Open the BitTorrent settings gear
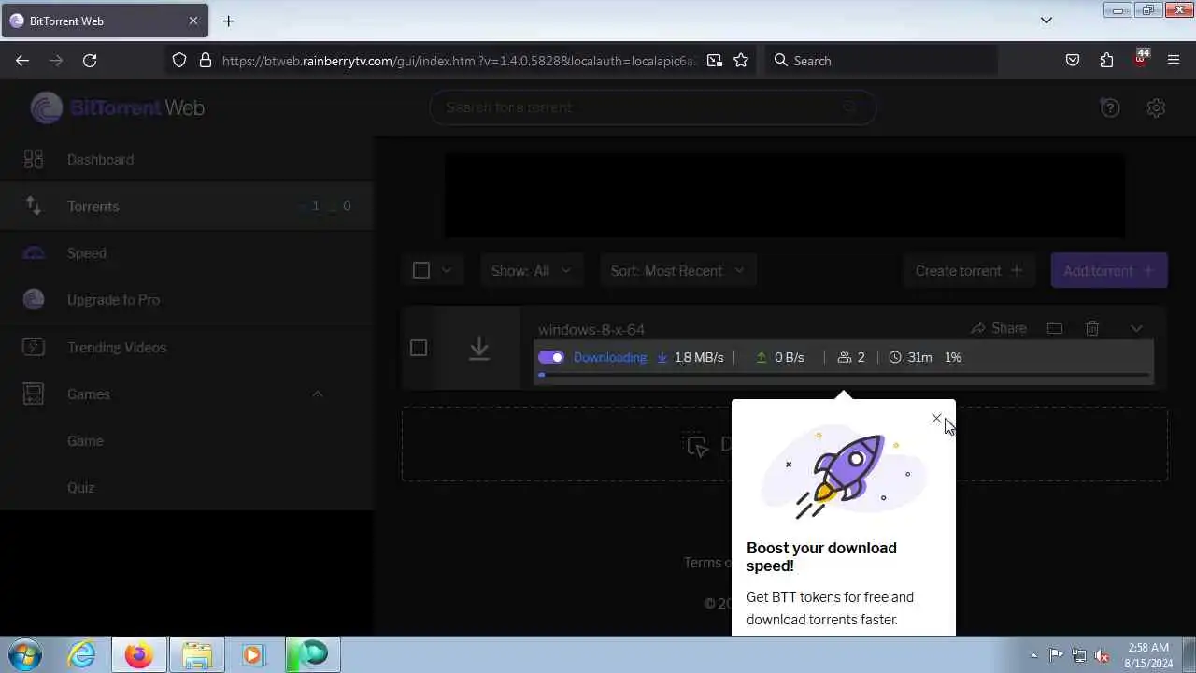The width and height of the screenshot is (1196, 673). click(1156, 107)
